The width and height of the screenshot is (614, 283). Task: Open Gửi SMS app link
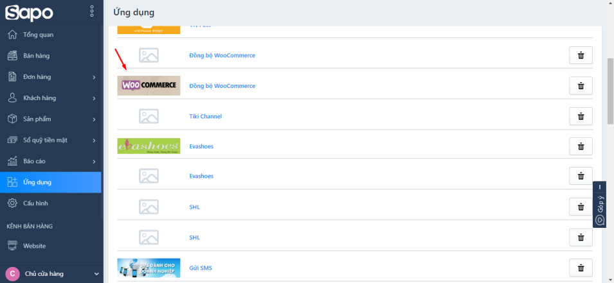click(x=201, y=268)
